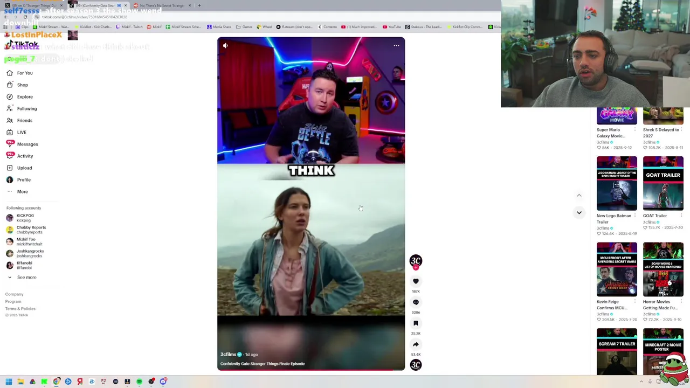
Task: Open Shrek 5 Delayed to 2027 thumbnail
Action: (x=663, y=116)
